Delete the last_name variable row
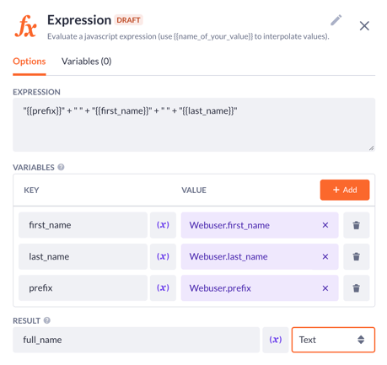 (356, 256)
